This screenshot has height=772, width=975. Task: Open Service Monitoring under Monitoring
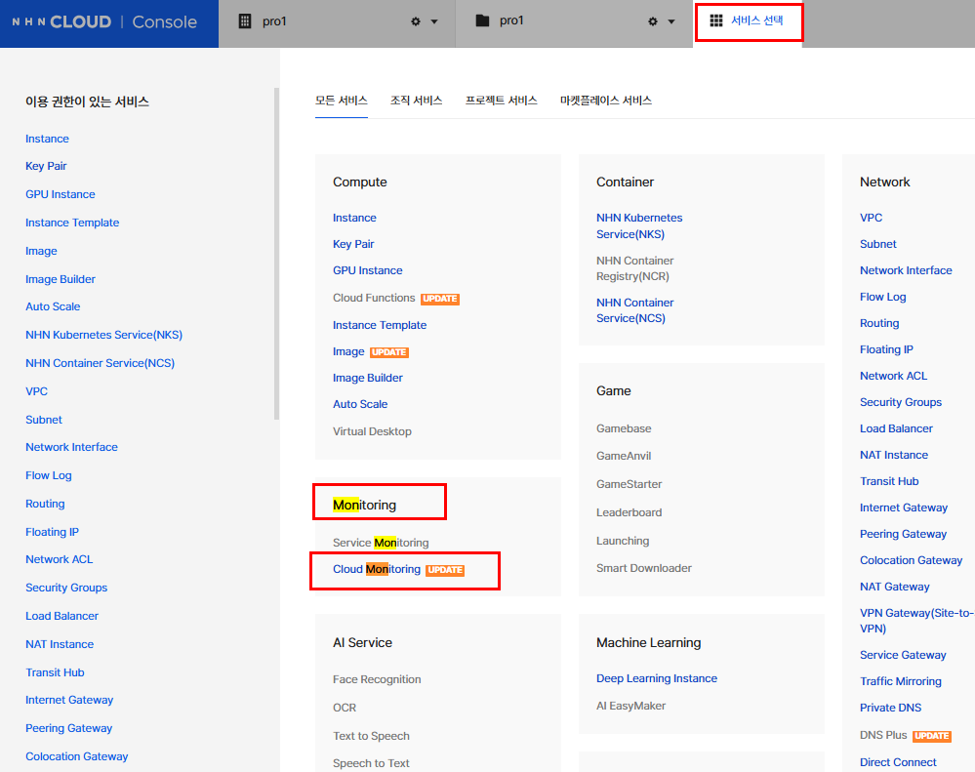pyautogui.click(x=381, y=543)
